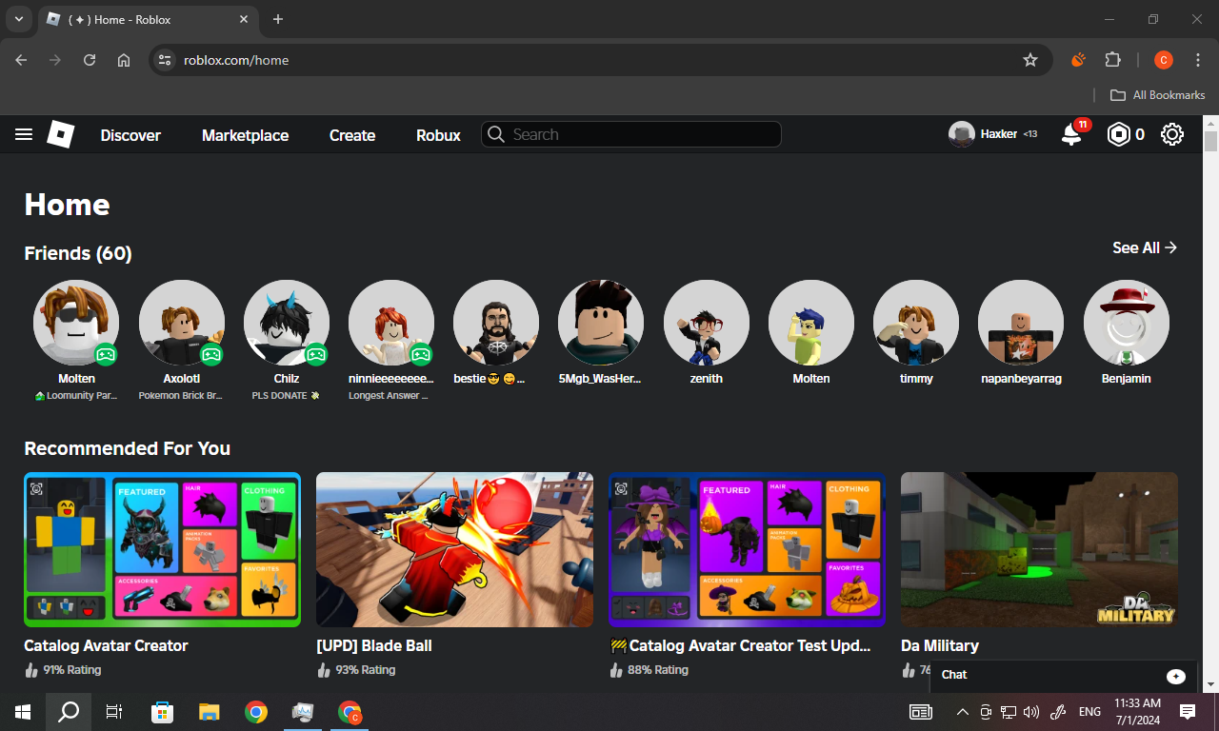Screen dimensions: 1219x731
Task: Click the '88% Rating' text
Action: [657, 670]
